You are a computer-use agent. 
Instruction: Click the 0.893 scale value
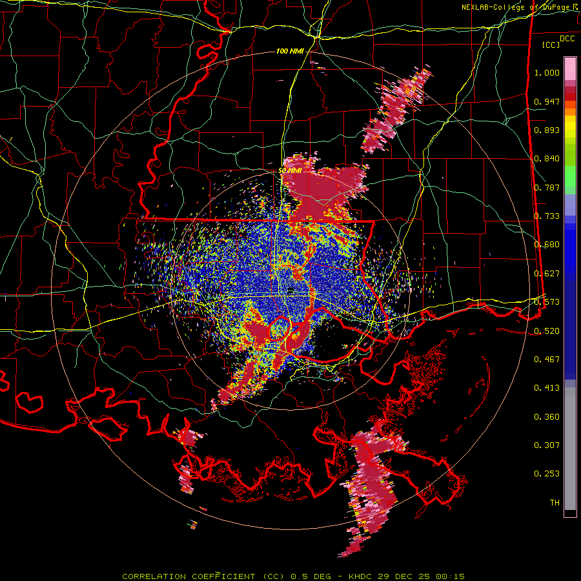(x=547, y=130)
